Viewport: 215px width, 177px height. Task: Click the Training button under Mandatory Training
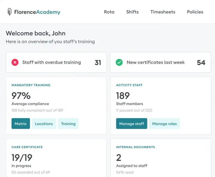(x=68, y=123)
